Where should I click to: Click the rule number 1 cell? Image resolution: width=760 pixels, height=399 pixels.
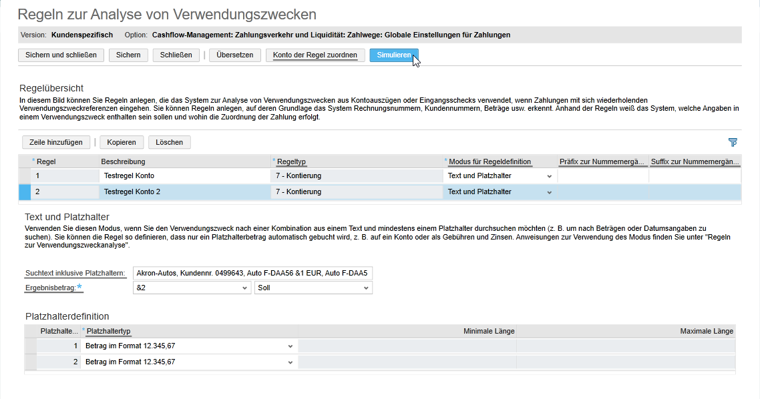(x=65, y=175)
